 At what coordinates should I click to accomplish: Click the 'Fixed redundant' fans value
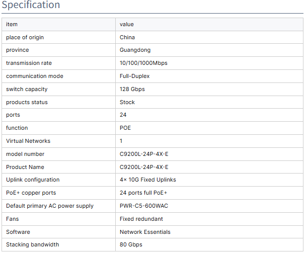pyautogui.click(x=141, y=219)
